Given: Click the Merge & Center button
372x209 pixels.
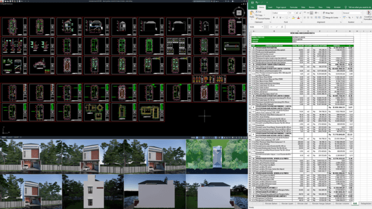Looking at the screenshot, I should click(331, 17).
